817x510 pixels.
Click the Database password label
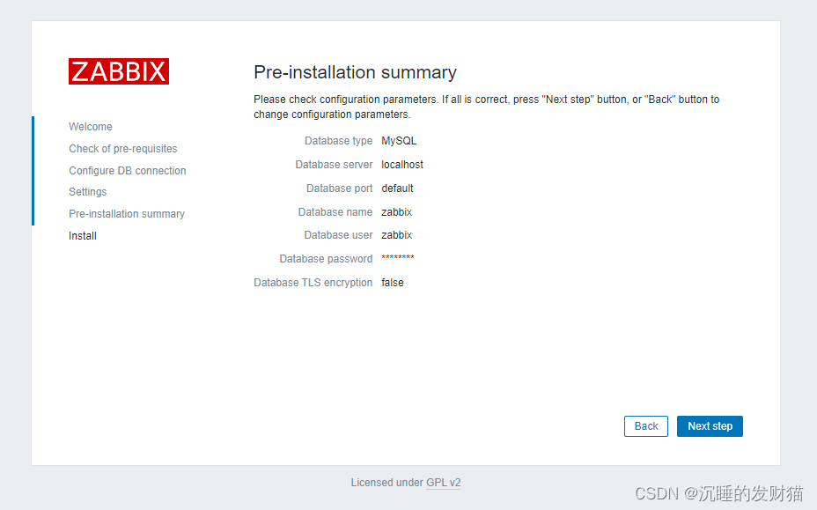326,259
